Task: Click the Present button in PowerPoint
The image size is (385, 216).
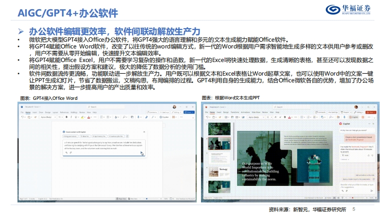Action: click(x=345, y=112)
